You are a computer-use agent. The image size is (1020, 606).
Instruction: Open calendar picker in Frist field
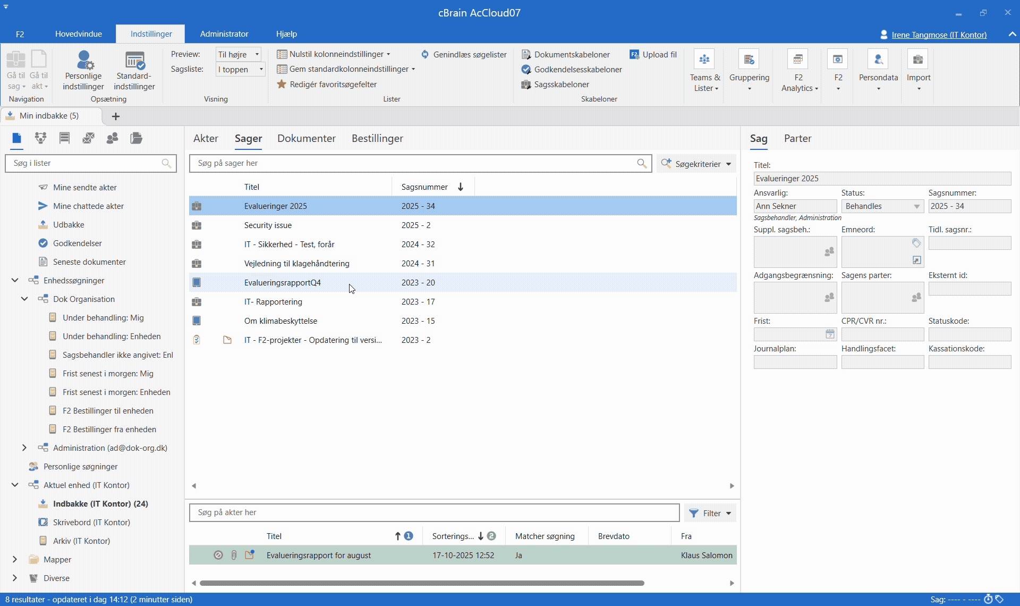830,334
